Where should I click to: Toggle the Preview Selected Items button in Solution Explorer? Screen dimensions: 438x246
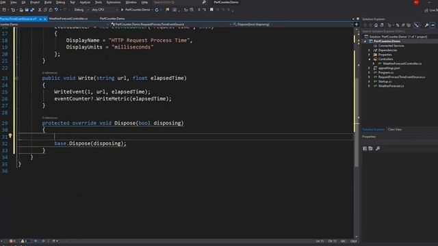[x=432, y=25]
